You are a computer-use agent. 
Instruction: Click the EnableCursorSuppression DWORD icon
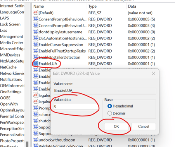pos(35,44)
